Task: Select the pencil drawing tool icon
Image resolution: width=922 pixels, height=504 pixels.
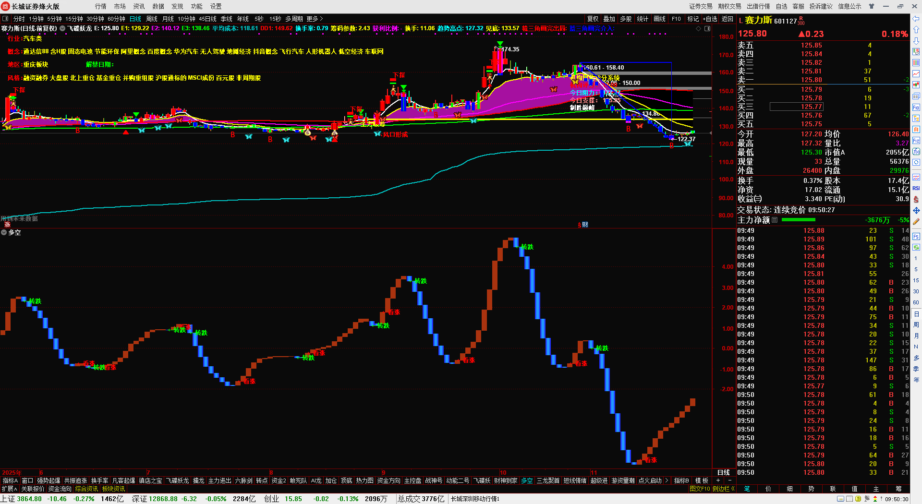Action: pyautogui.click(x=916, y=221)
